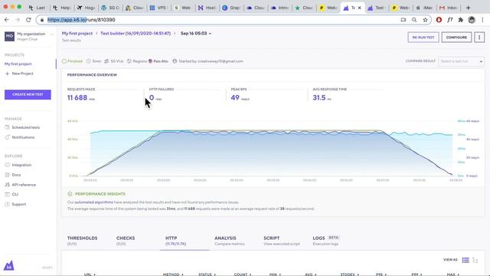The width and height of the screenshot is (490, 276).
Task: Open the Sep 16 05:03 run dropdown
Action: click(196, 33)
